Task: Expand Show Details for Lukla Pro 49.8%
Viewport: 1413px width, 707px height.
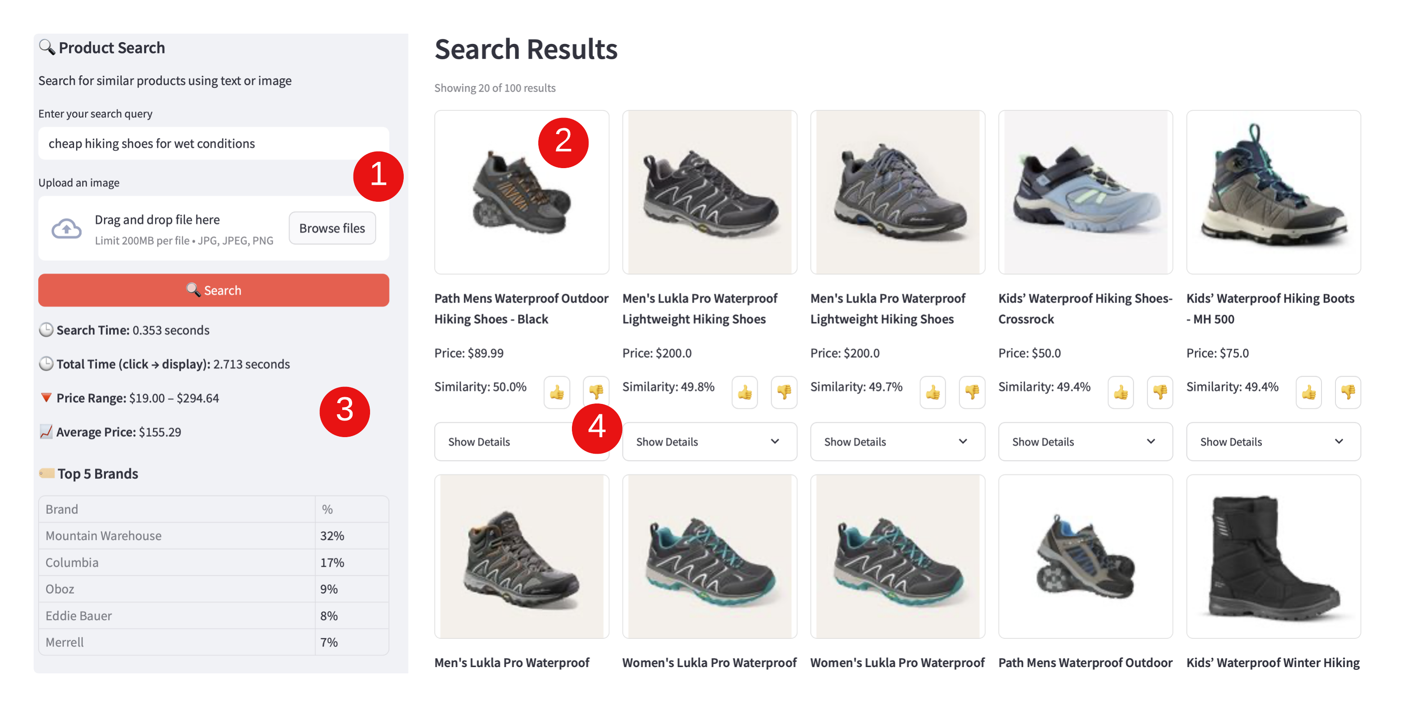Action: tap(709, 441)
